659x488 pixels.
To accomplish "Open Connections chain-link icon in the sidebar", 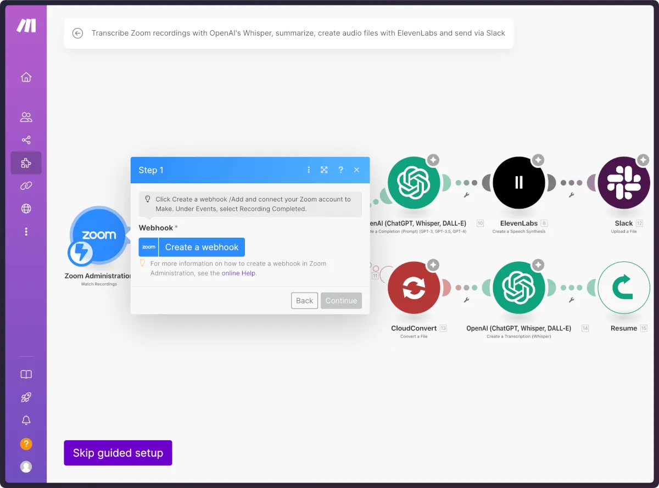I will (x=26, y=186).
